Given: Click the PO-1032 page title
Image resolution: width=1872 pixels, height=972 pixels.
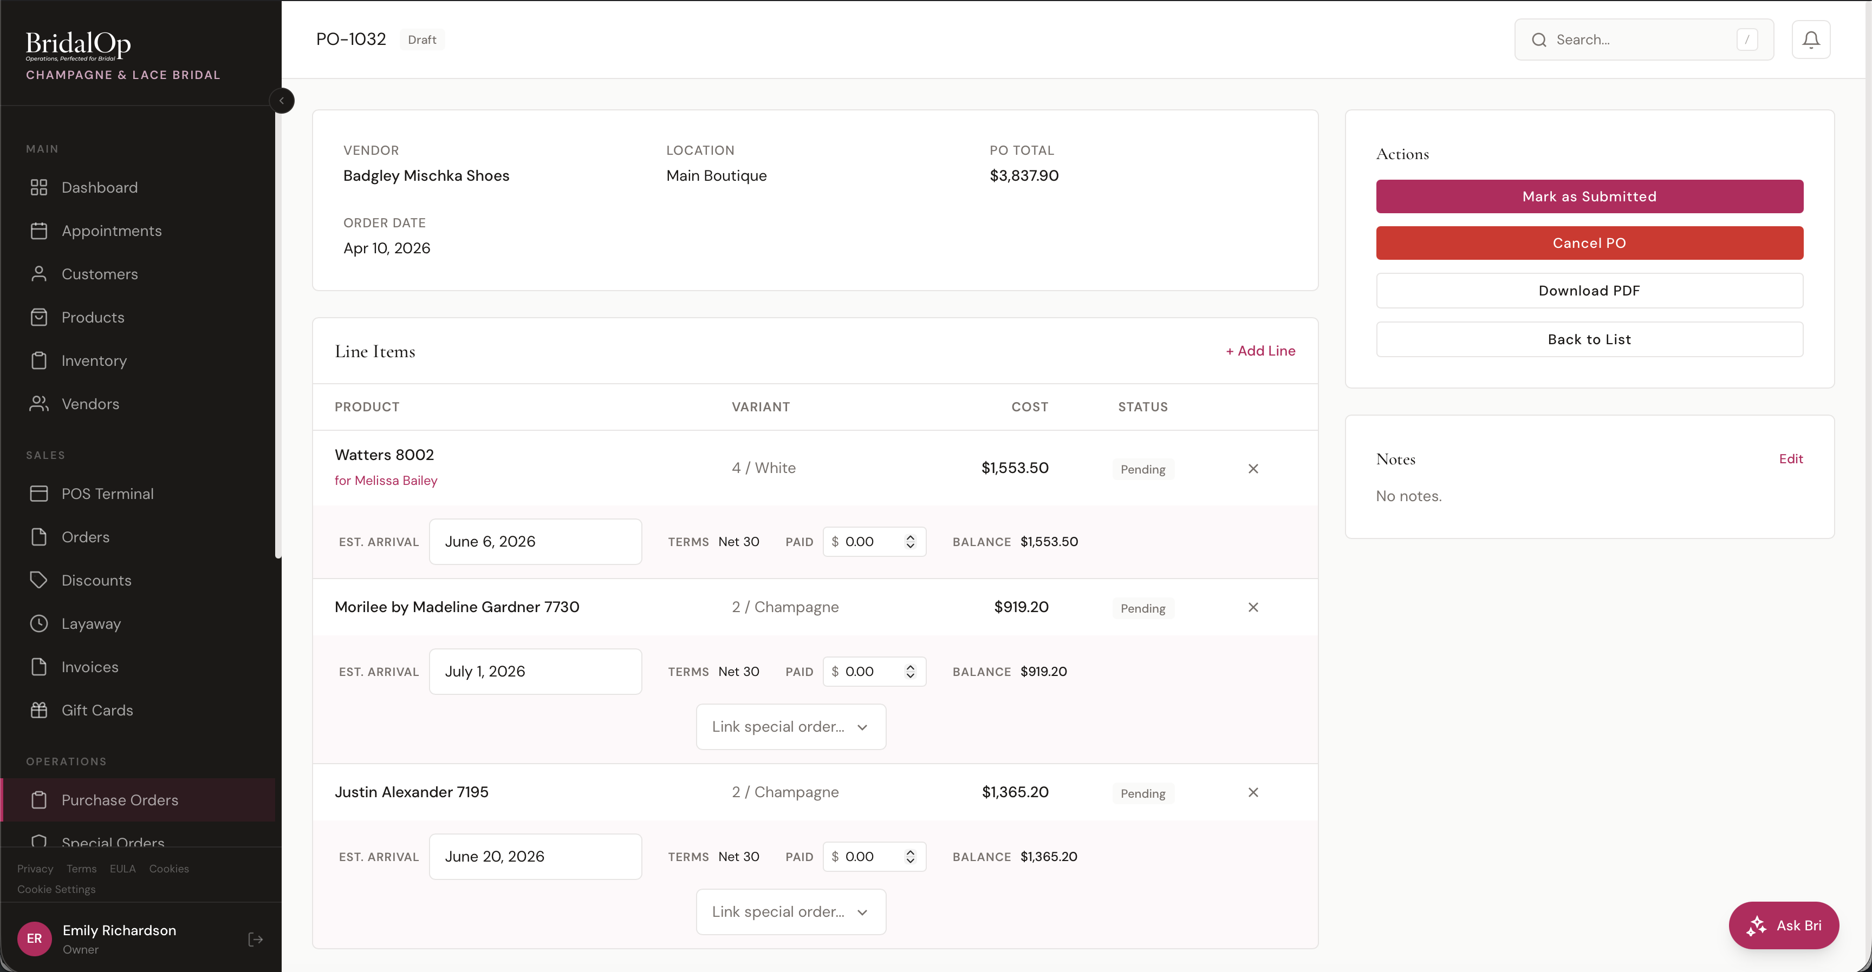Looking at the screenshot, I should point(351,39).
